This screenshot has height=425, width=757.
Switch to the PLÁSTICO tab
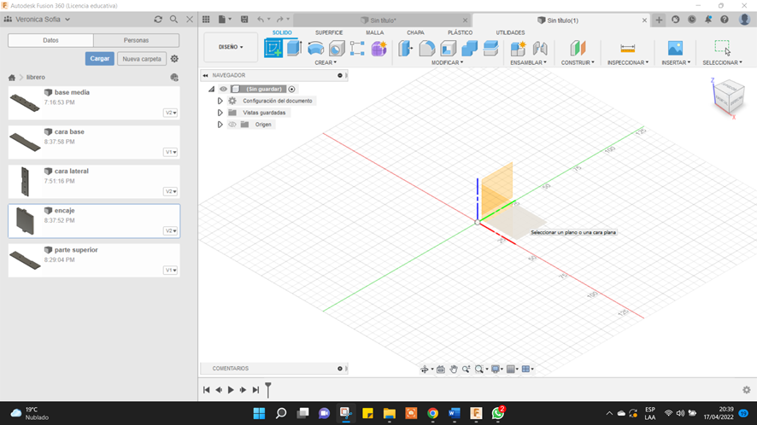click(x=460, y=32)
